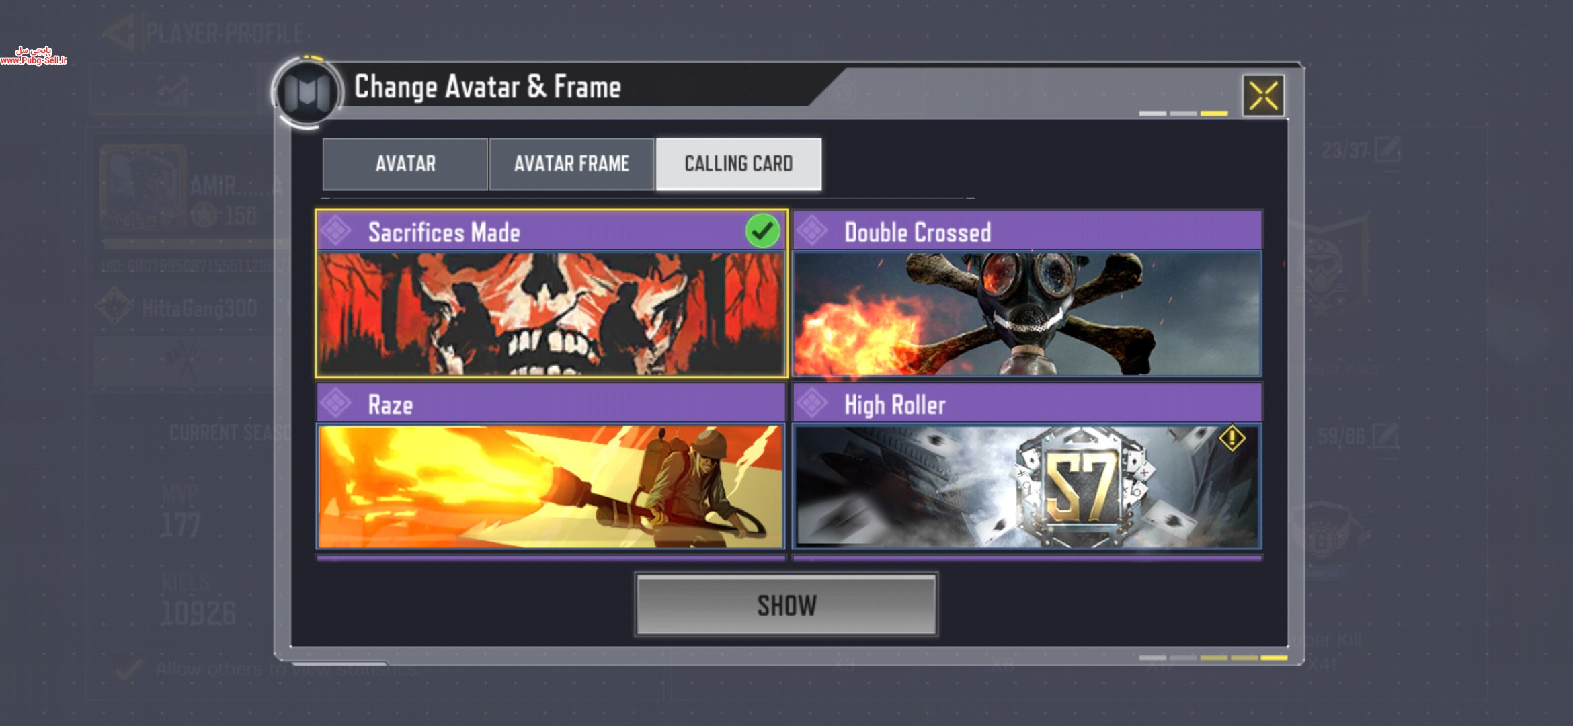1573x726 pixels.
Task: Click the diamond icon beside Sacrifices Made
Action: pos(336,231)
